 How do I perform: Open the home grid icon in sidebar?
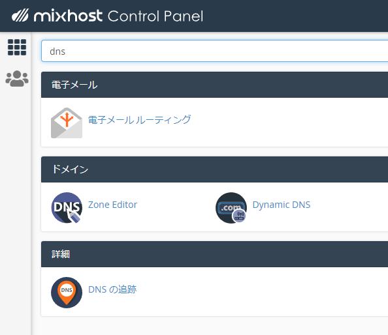click(17, 47)
